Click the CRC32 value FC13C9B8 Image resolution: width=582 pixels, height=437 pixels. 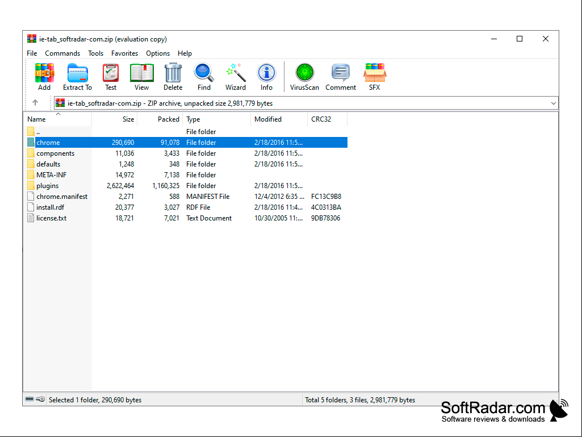point(326,196)
